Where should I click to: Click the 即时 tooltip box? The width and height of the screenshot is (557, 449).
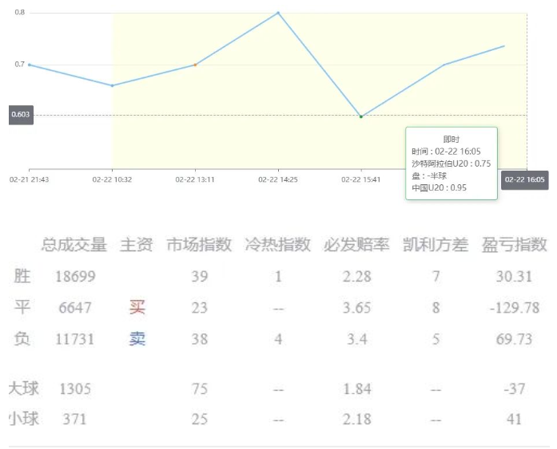point(452,163)
